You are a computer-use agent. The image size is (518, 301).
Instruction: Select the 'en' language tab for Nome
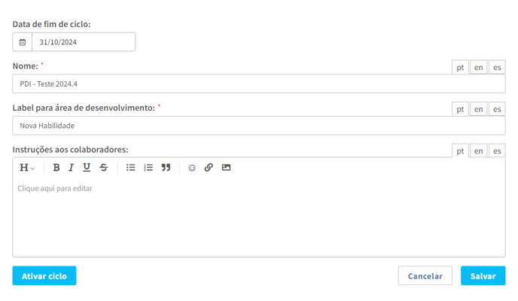[x=478, y=67]
